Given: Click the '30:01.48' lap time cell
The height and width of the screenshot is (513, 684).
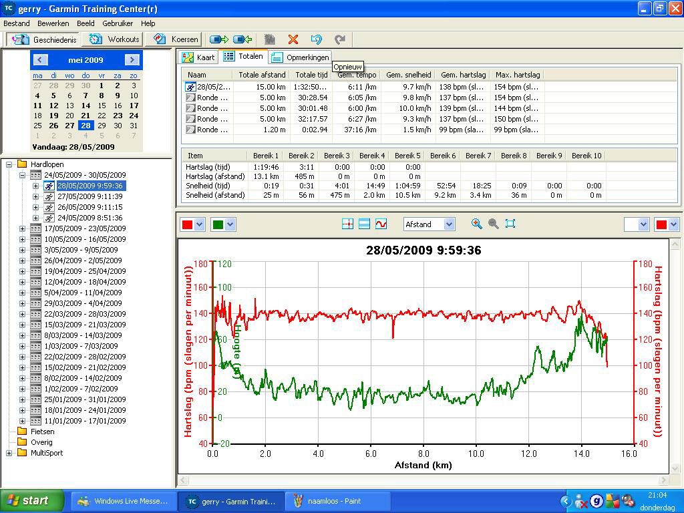Looking at the screenshot, I should pyautogui.click(x=313, y=108).
